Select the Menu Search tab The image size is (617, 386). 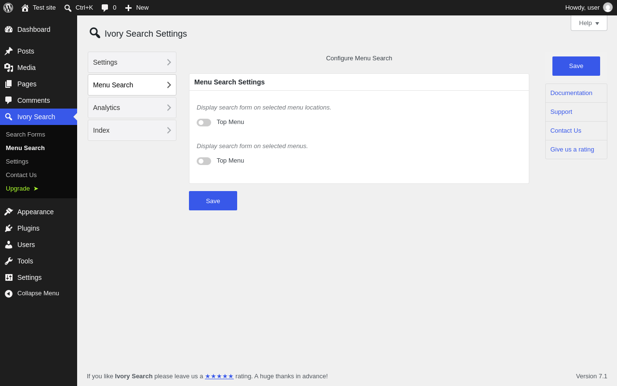pos(132,85)
